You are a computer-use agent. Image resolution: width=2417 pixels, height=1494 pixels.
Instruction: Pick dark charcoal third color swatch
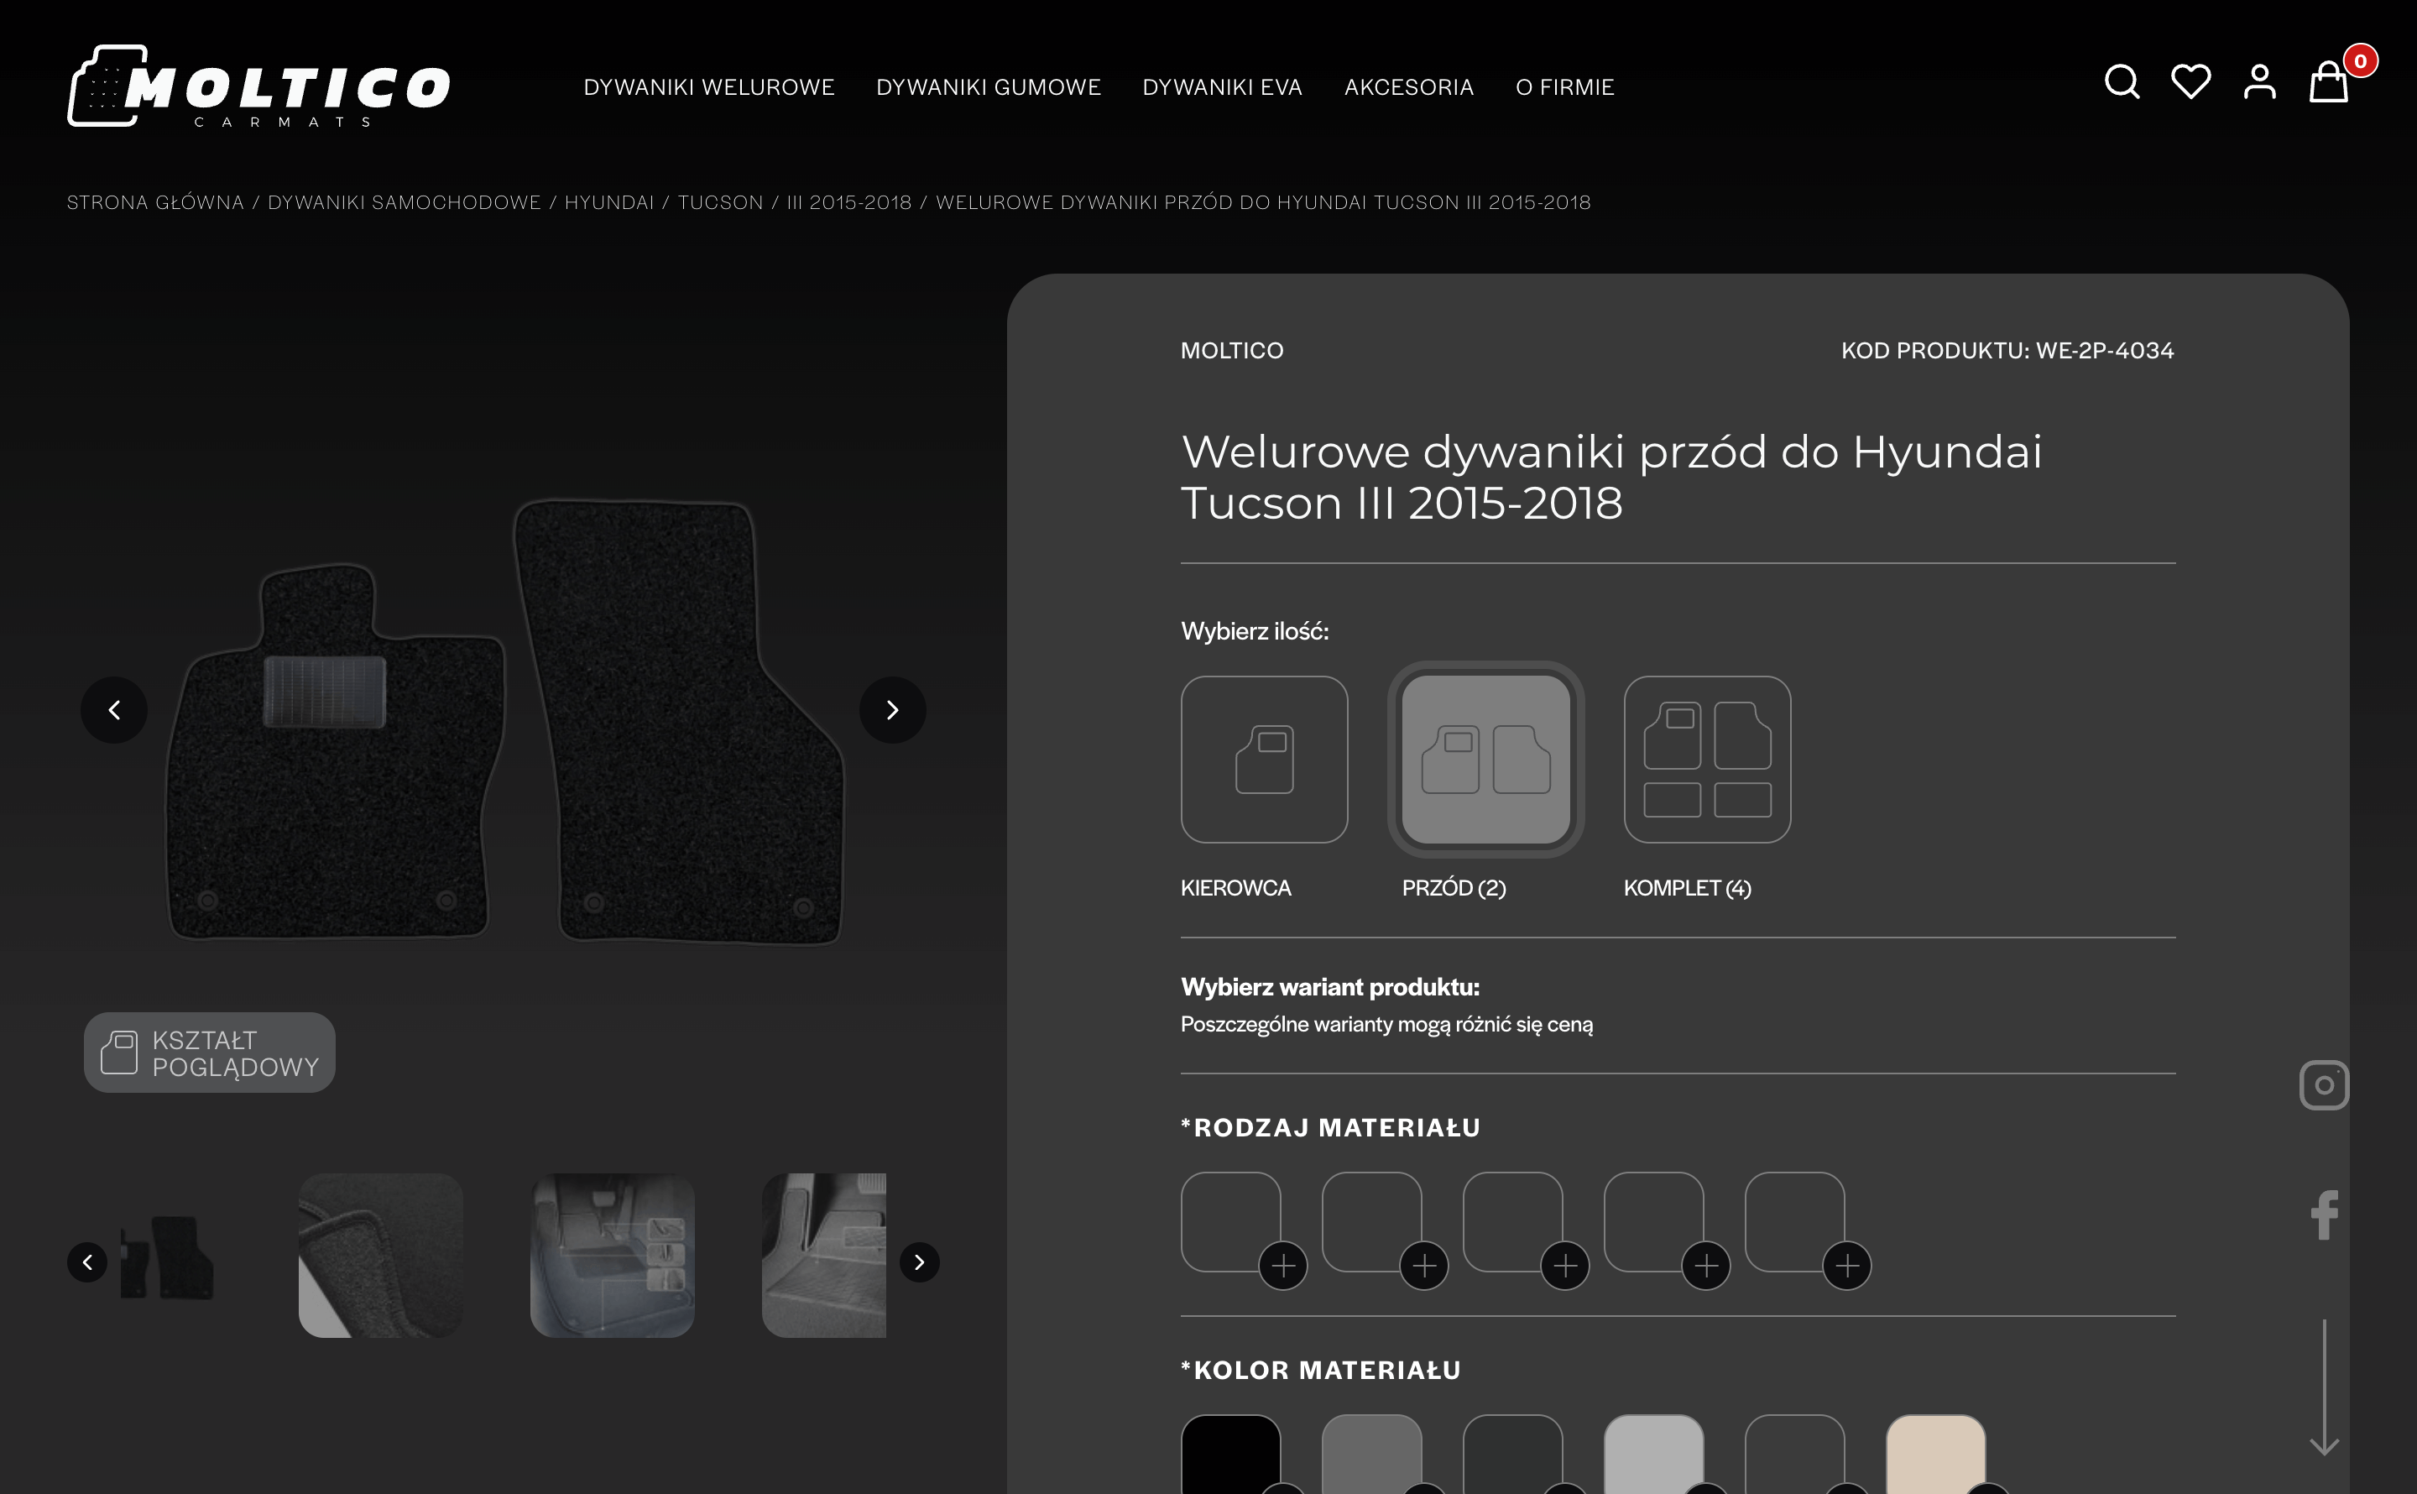coord(1512,1455)
